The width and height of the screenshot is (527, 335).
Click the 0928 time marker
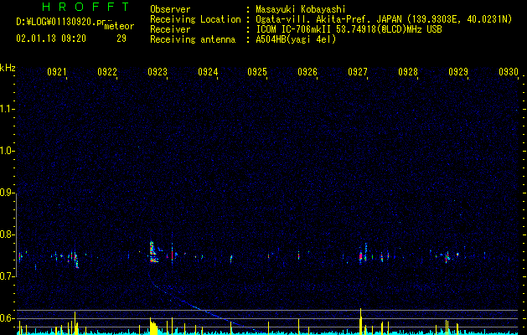click(x=408, y=72)
